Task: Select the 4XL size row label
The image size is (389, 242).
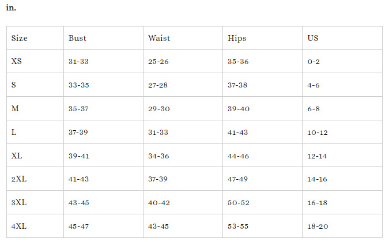Action: [x=19, y=226]
